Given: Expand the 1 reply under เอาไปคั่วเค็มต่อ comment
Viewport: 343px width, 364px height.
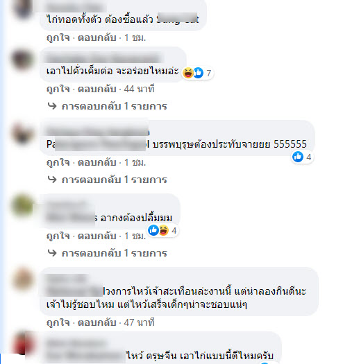Looking at the screenshot, I should click(107, 106).
